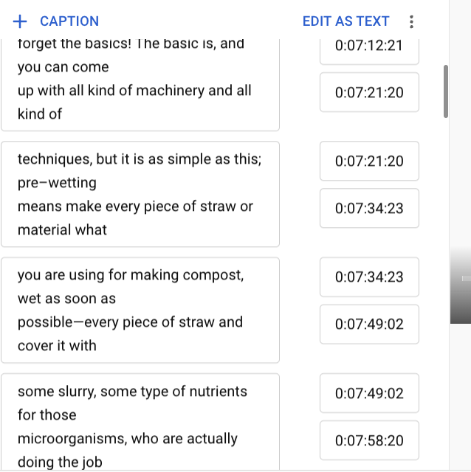Open the three-dot more options menu

coord(411,21)
